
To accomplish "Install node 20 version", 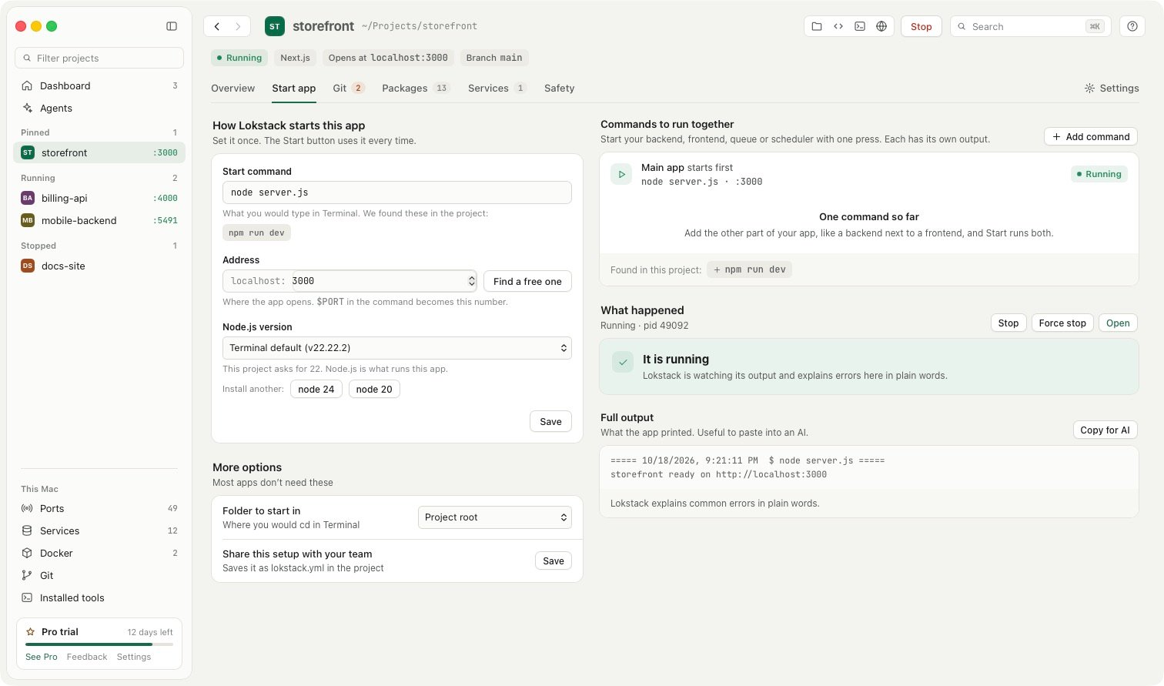I will coord(374,389).
